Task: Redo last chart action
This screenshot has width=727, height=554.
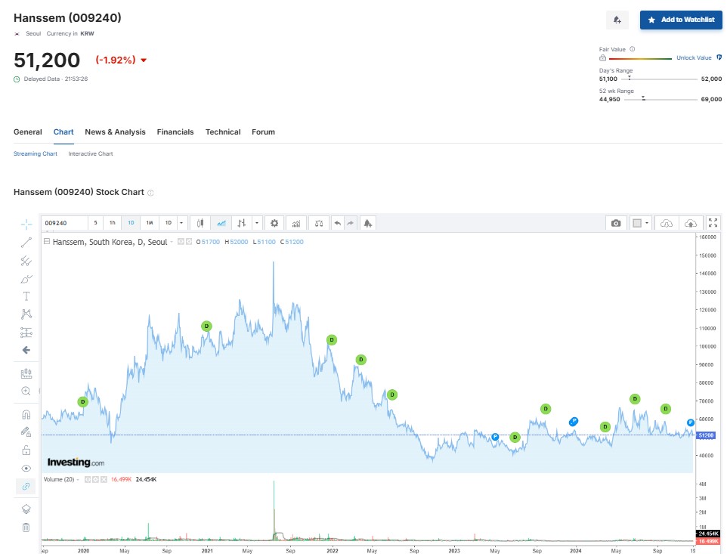Action: coord(351,223)
